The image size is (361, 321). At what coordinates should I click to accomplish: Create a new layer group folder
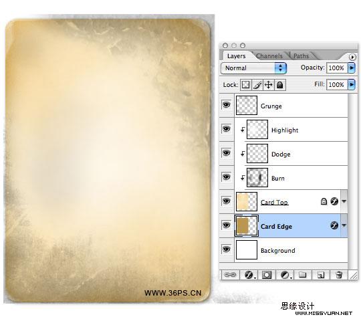pos(302,275)
